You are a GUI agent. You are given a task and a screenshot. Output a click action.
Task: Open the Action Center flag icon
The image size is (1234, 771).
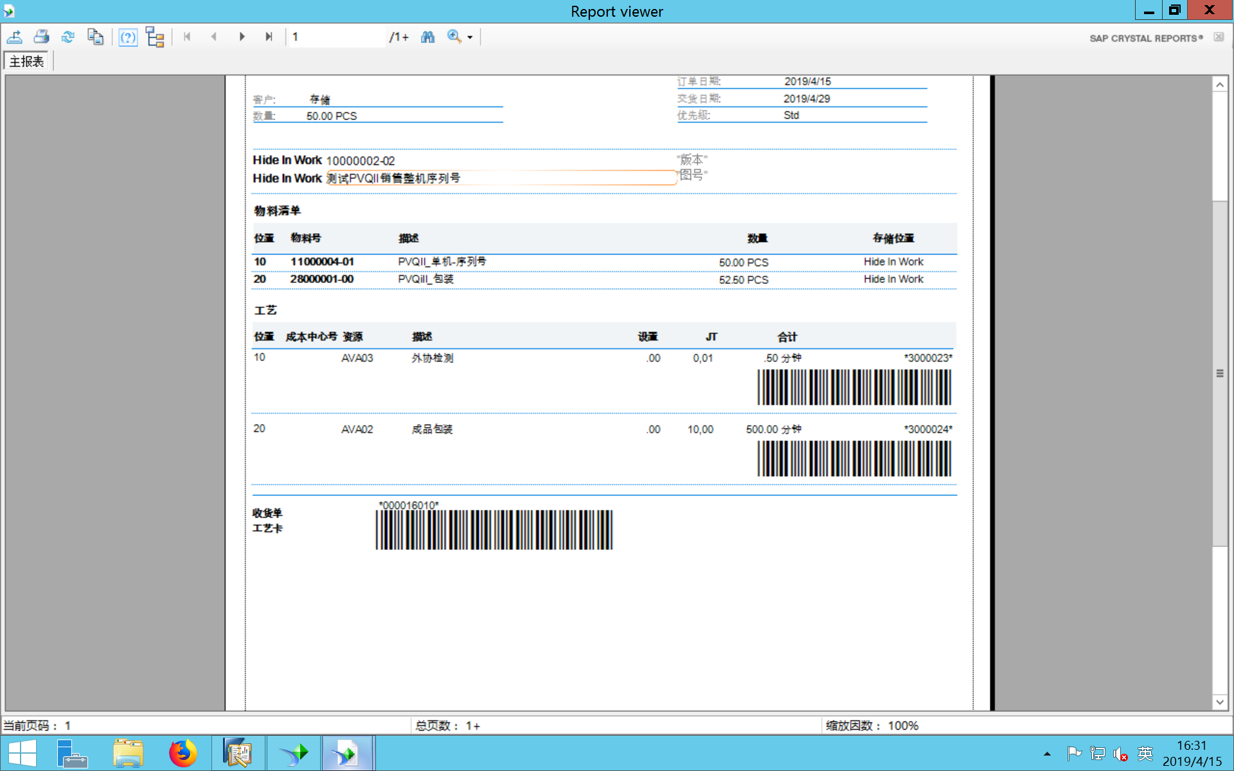coord(1074,753)
